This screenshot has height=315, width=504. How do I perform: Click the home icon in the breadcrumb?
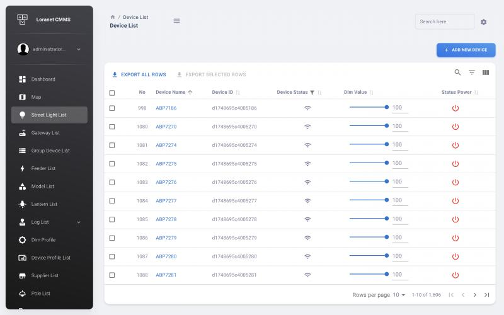point(113,17)
